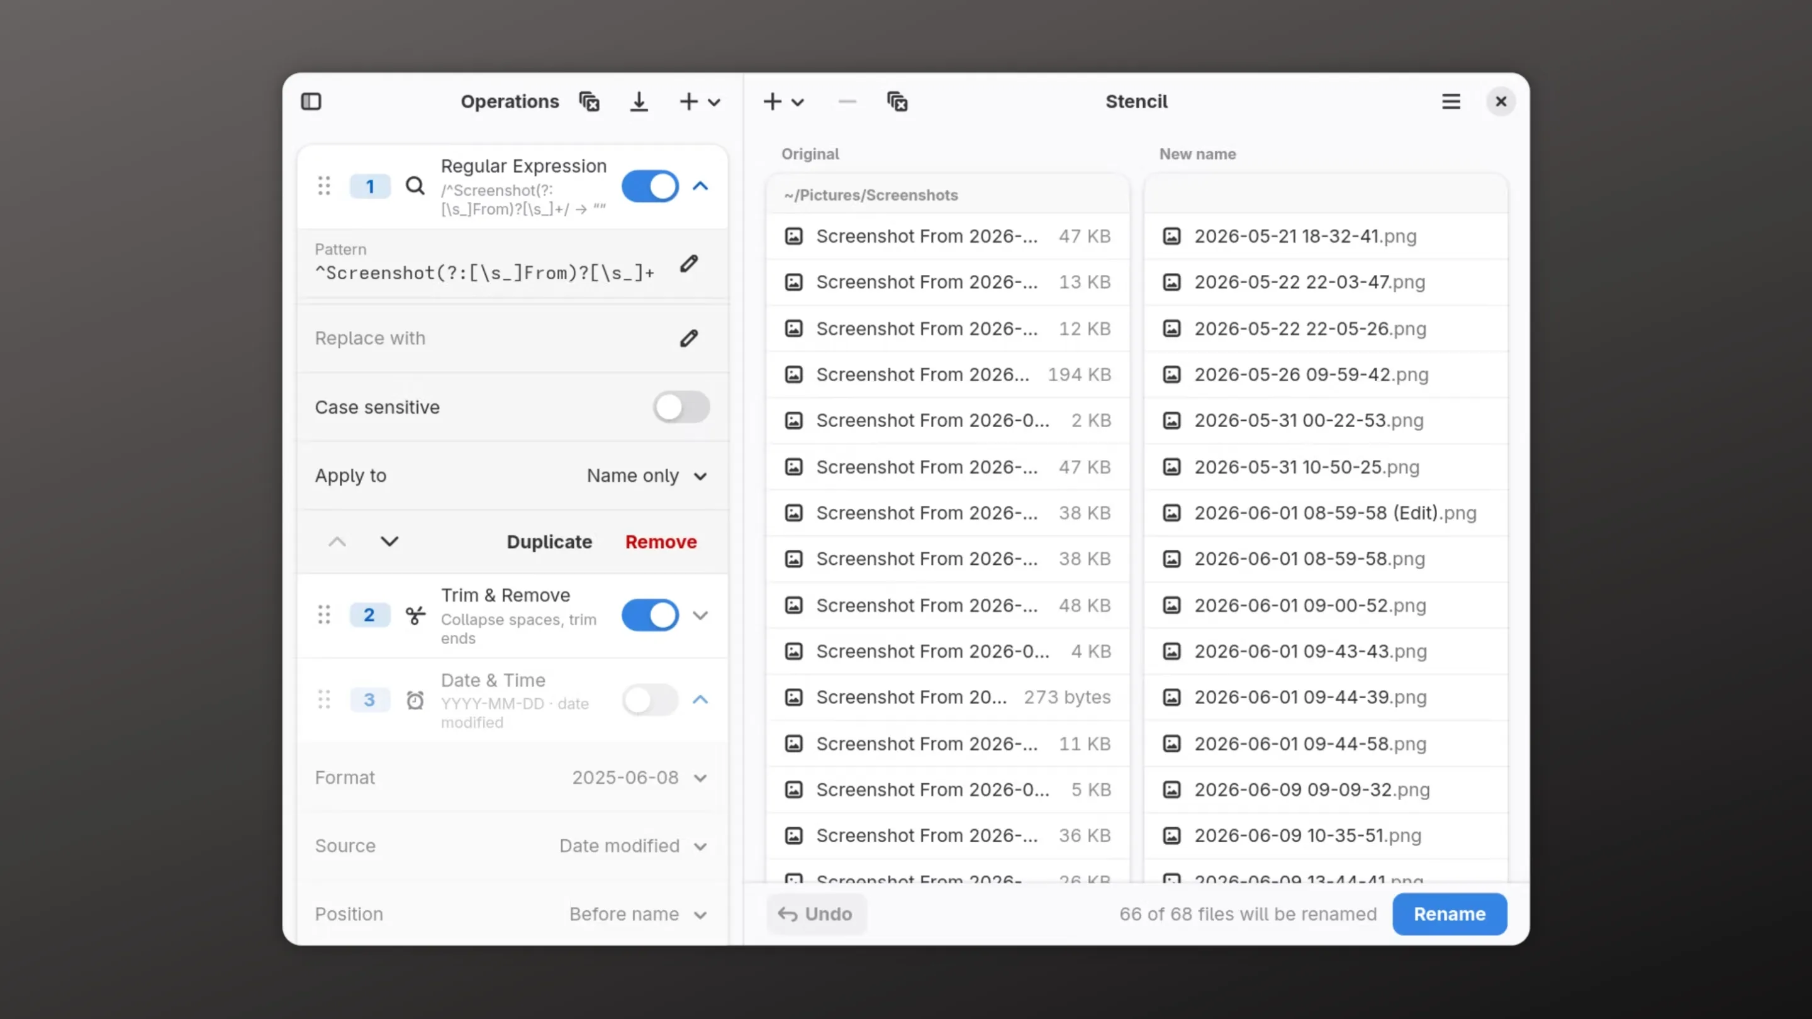This screenshot has height=1019, width=1812.
Task: Open the hamburger main menu
Action: (x=1450, y=102)
